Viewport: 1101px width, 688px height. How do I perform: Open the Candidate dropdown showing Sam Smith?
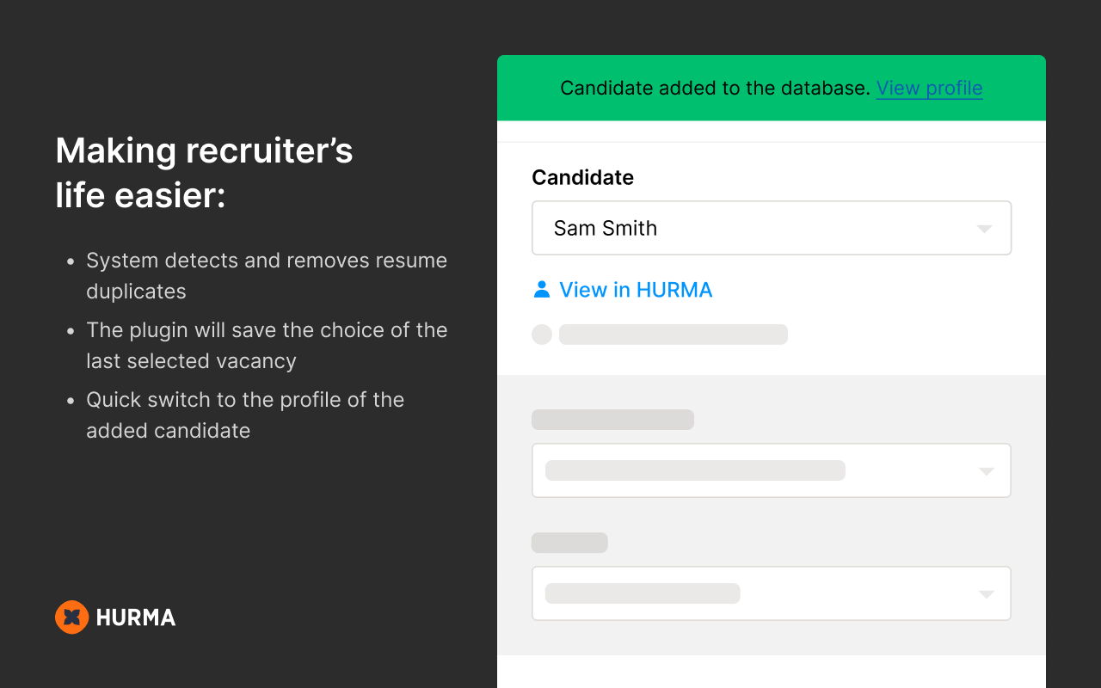tap(757, 228)
